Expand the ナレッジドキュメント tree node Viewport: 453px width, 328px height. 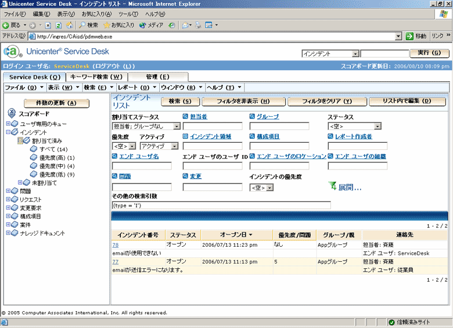click(8, 233)
